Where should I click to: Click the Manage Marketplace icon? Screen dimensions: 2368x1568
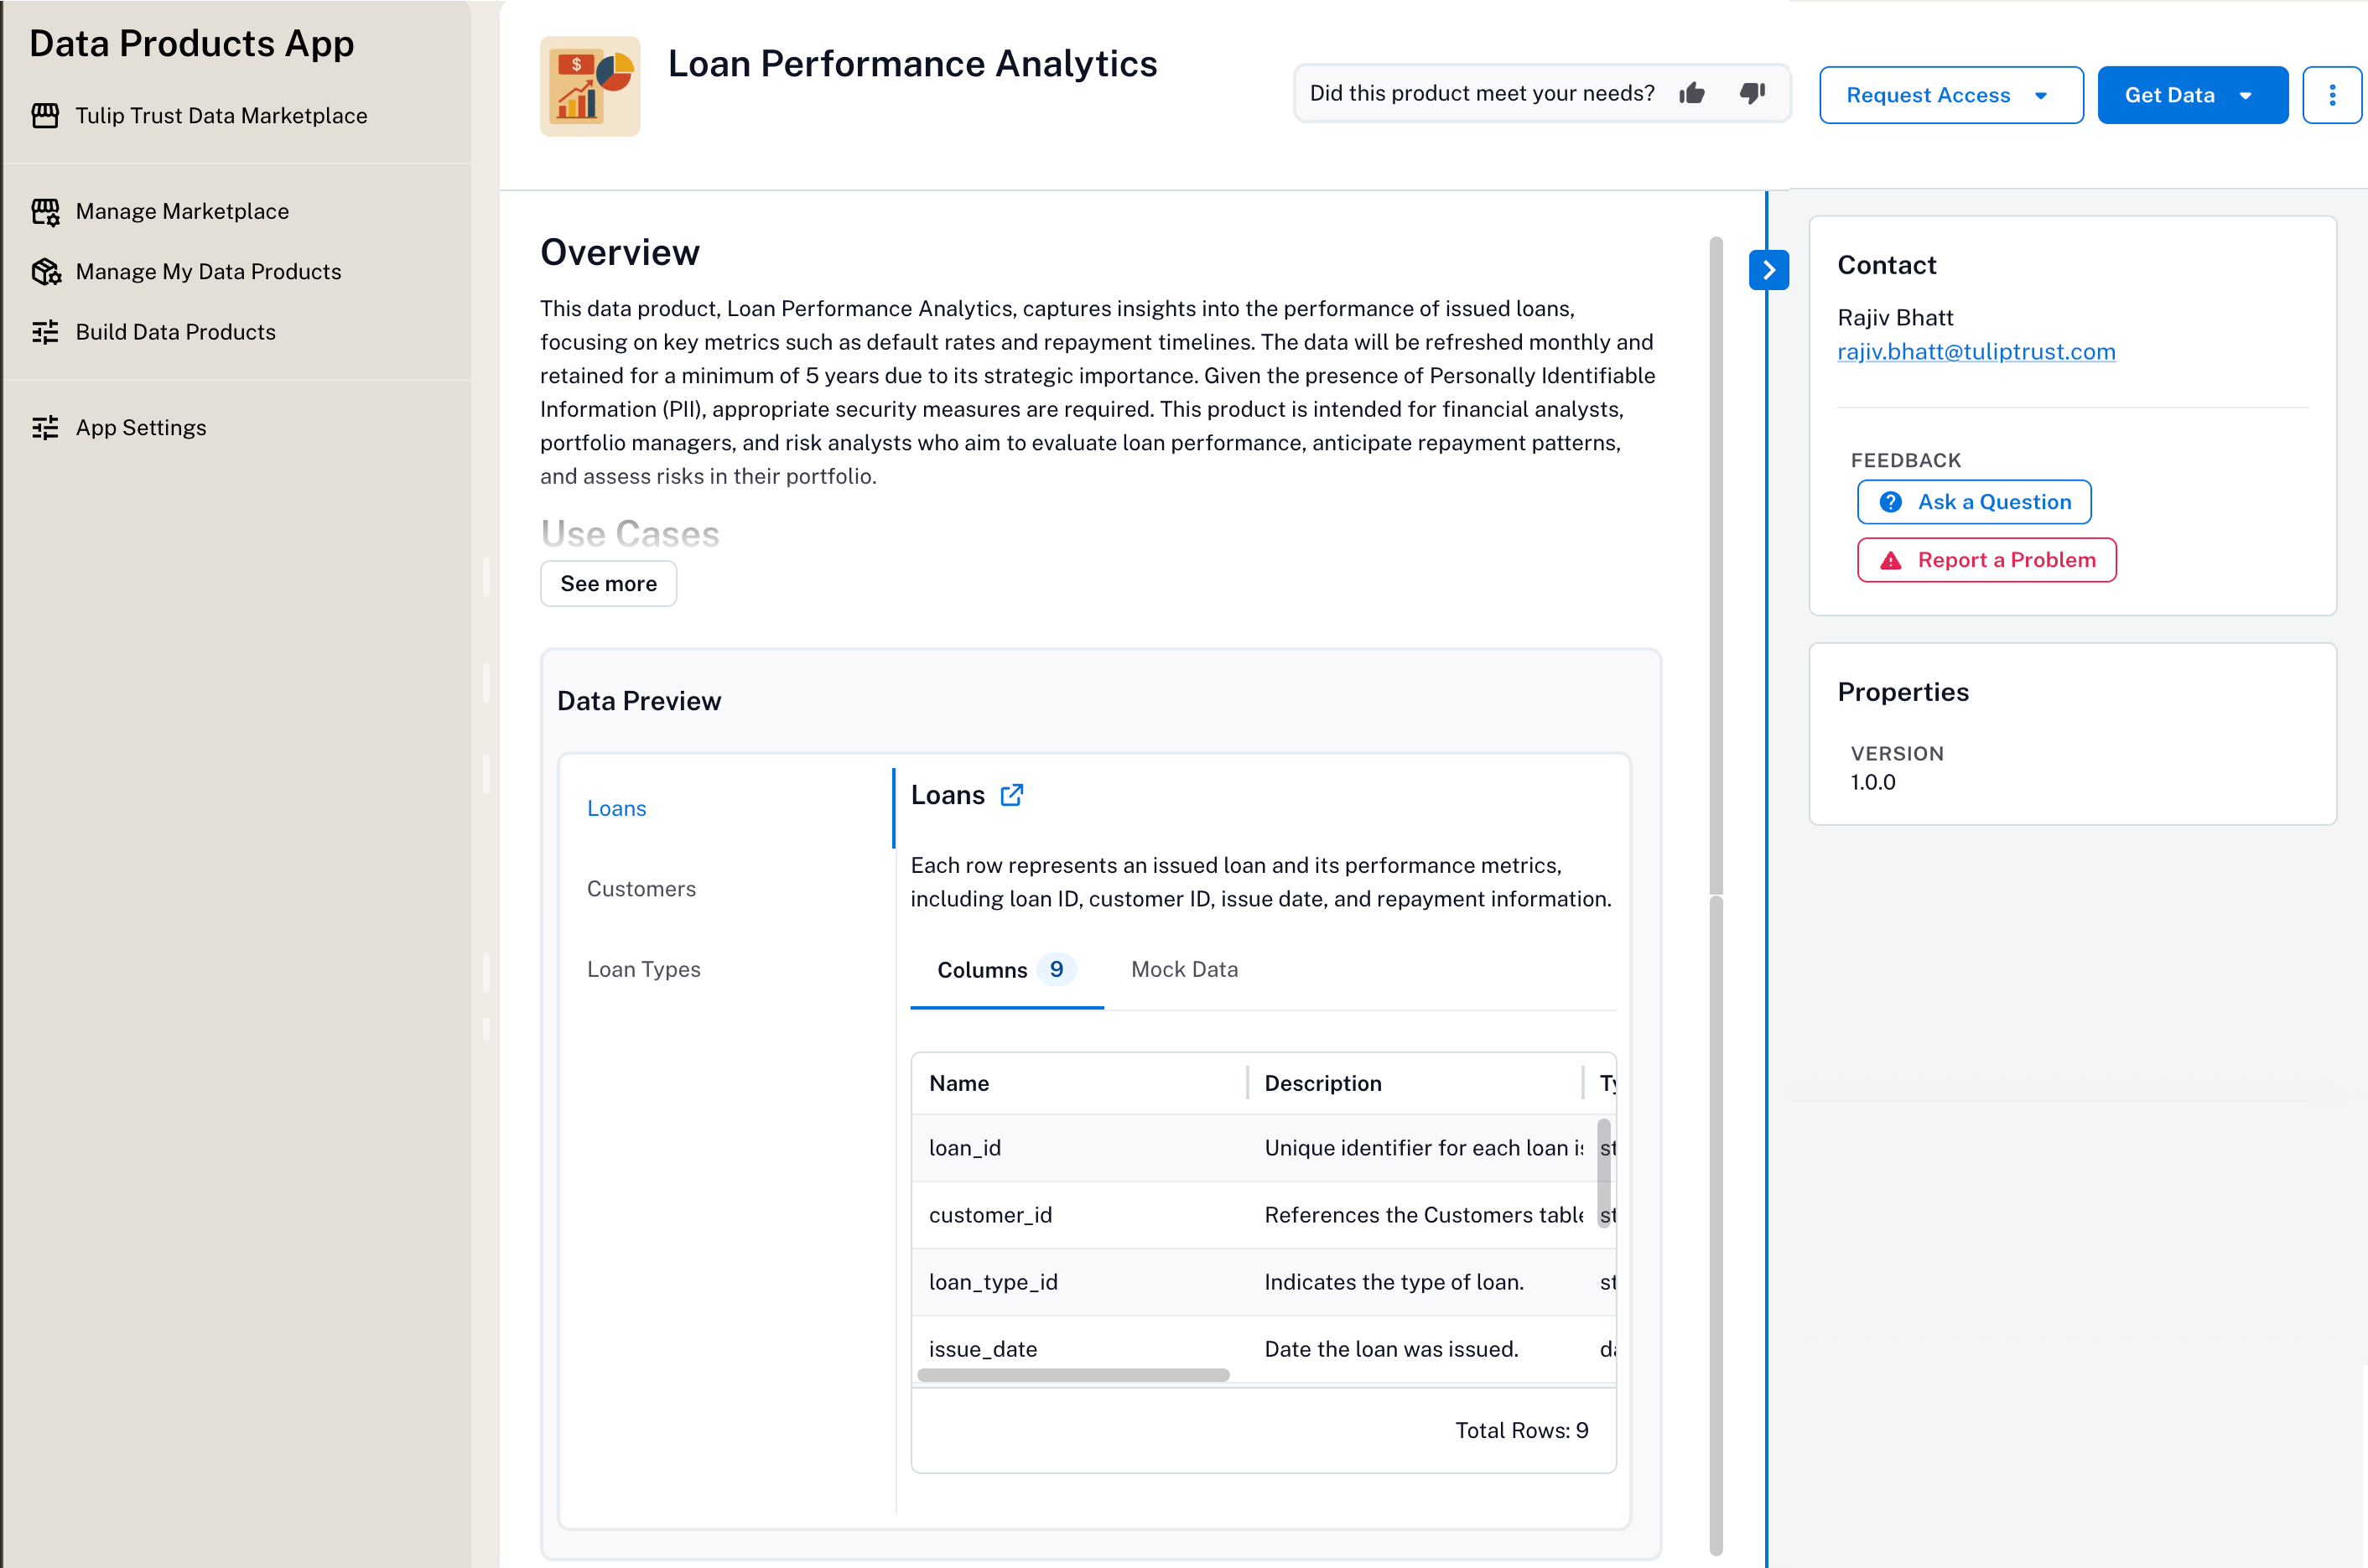click(x=45, y=212)
